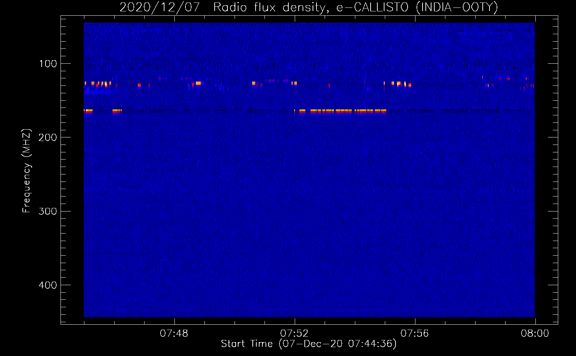Click the 'Start Time (07-Dec-20 07:44:36)' axis label
Viewport: 576px width, 356px height.
pos(309,344)
